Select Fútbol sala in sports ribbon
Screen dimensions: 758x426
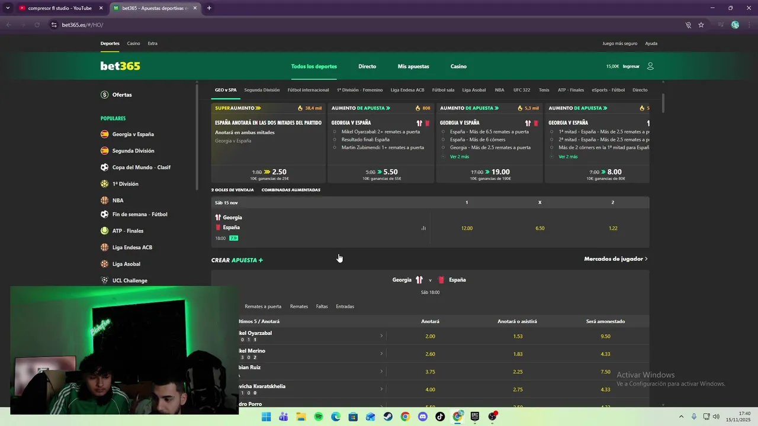pyautogui.click(x=443, y=90)
